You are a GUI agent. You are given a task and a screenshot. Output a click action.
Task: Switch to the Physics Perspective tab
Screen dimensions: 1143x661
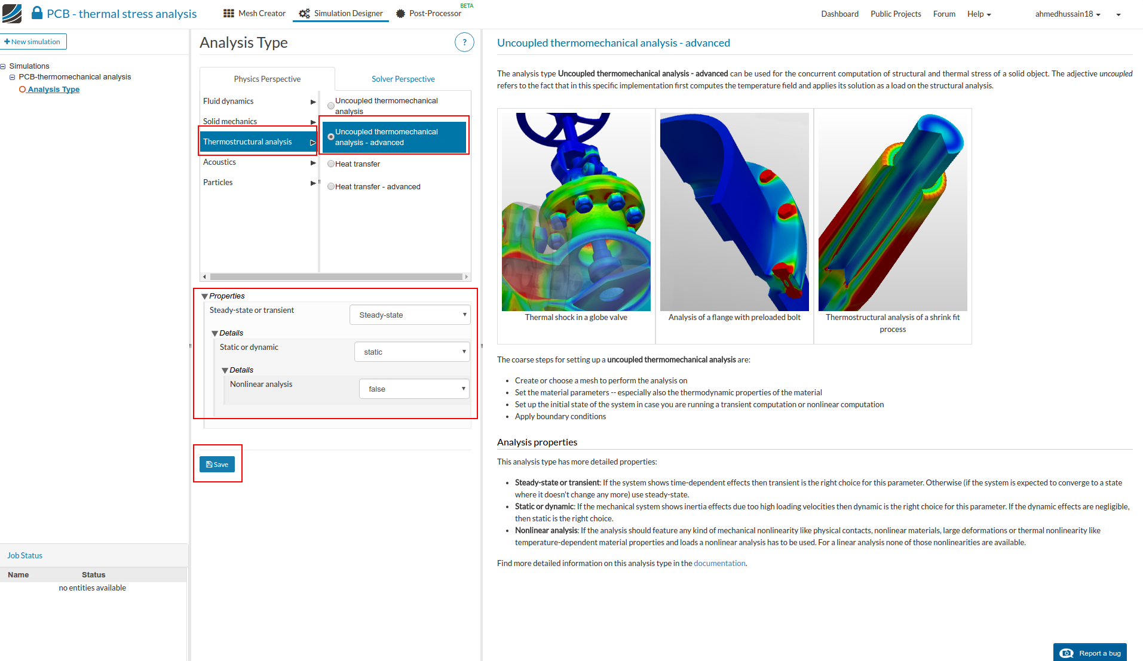(x=267, y=79)
